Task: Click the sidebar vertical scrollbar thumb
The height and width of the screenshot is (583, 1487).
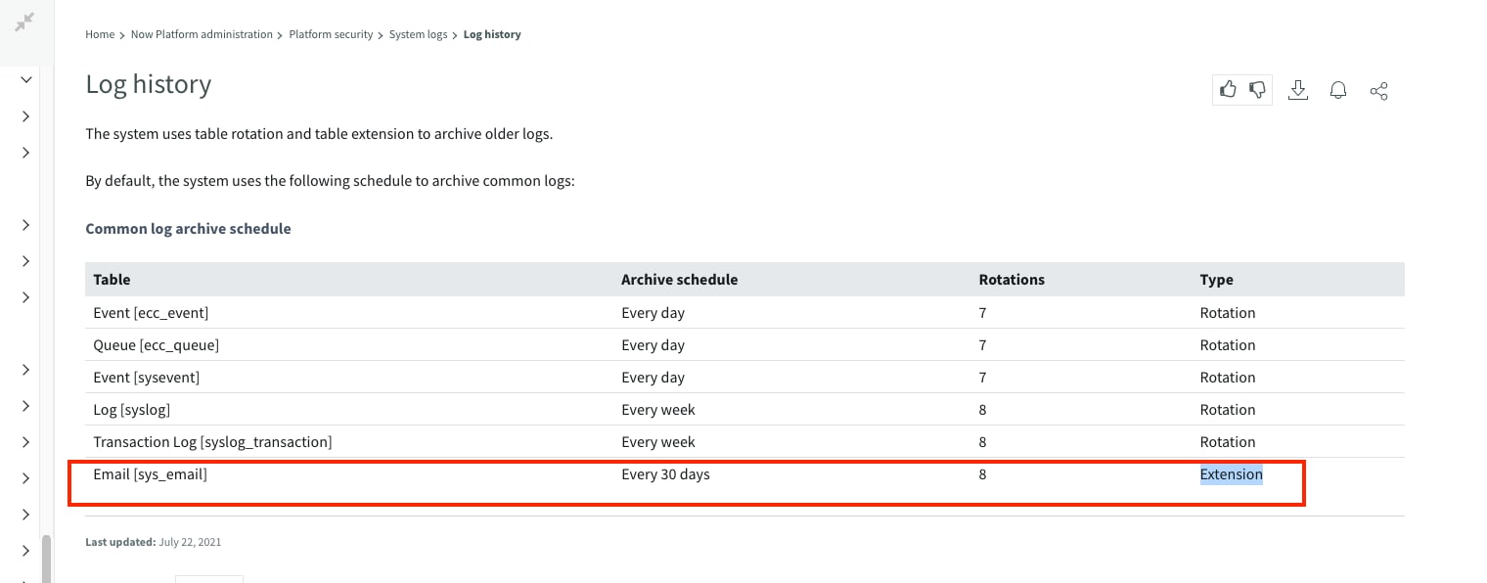Action: point(46,558)
